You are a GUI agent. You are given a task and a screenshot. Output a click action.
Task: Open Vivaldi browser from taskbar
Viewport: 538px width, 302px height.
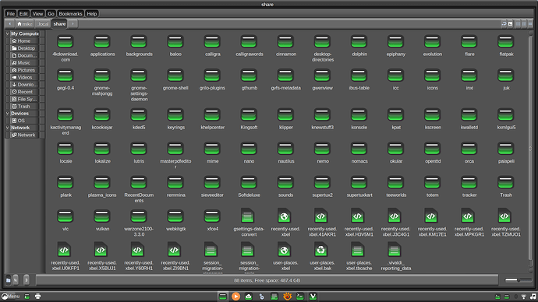313,297
